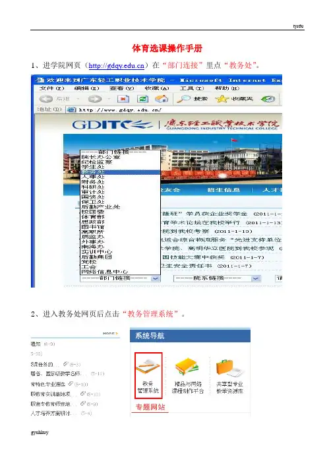Click the 招生信息 navigation tab
Image resolution: width=327 pixels, height=463 pixels.
tap(223, 190)
